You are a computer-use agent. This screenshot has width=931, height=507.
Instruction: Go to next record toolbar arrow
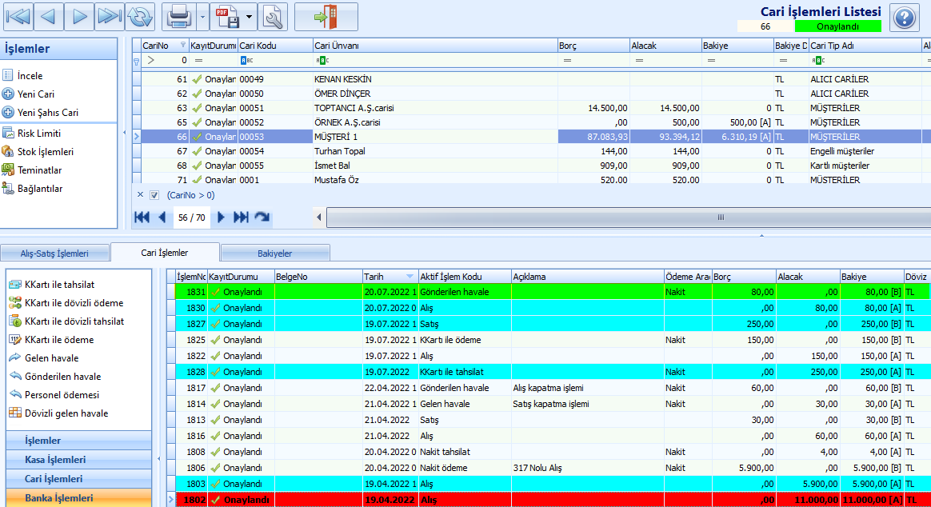[x=79, y=17]
